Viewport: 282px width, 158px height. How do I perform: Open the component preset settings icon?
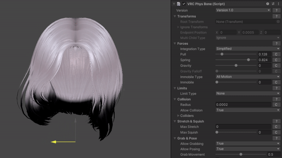(273, 4)
